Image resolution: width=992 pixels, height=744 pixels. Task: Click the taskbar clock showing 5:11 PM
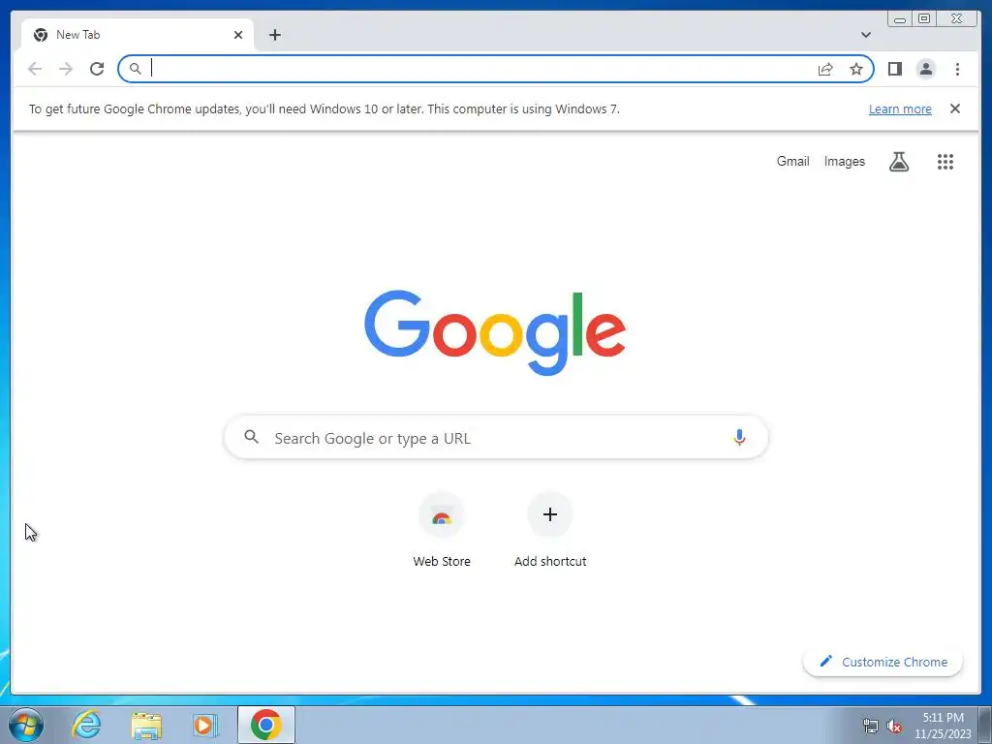(943, 726)
